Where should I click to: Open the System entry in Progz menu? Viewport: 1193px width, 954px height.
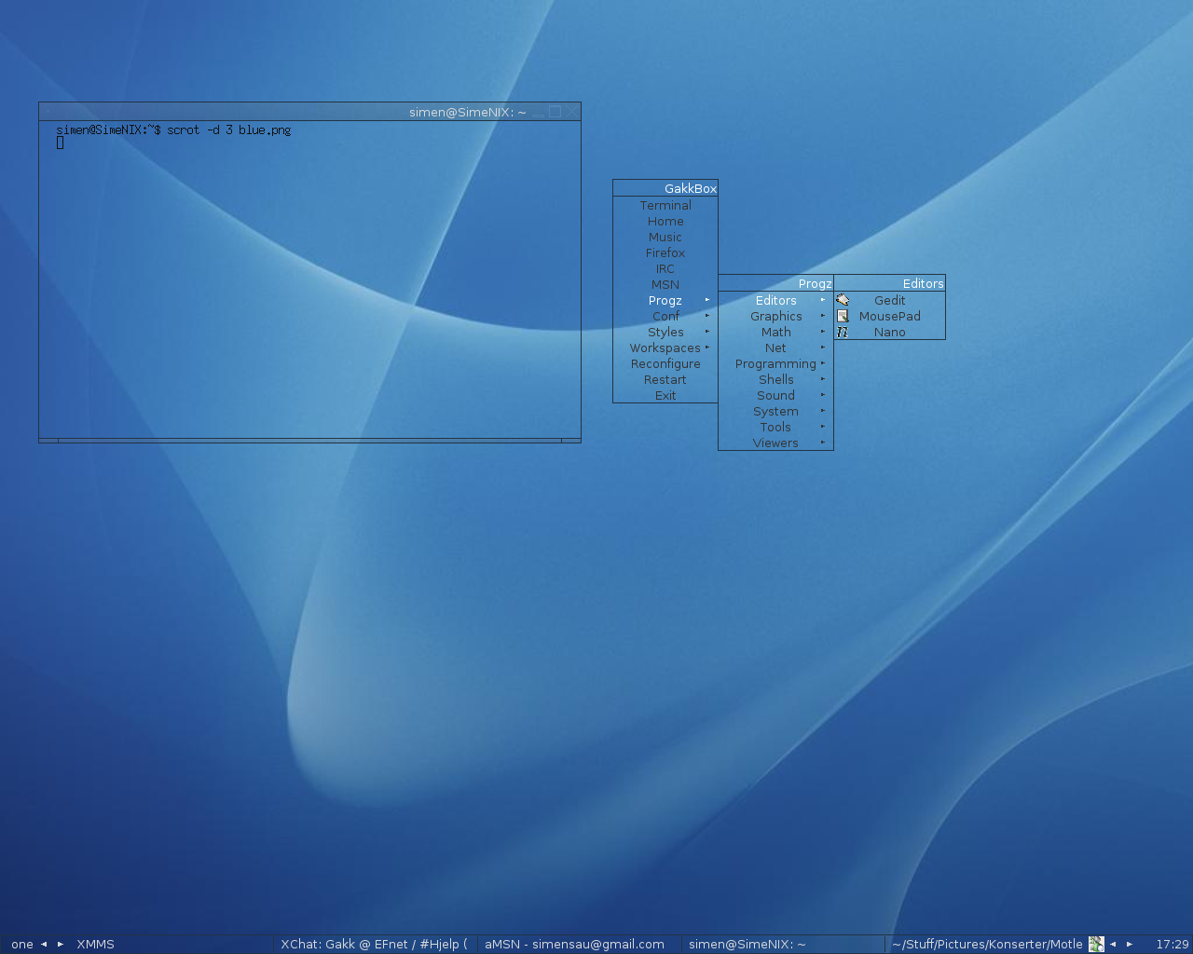pos(775,411)
